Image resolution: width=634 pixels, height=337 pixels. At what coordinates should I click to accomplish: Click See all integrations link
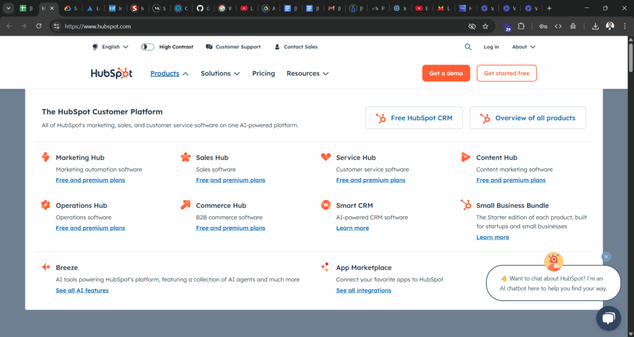(x=363, y=290)
